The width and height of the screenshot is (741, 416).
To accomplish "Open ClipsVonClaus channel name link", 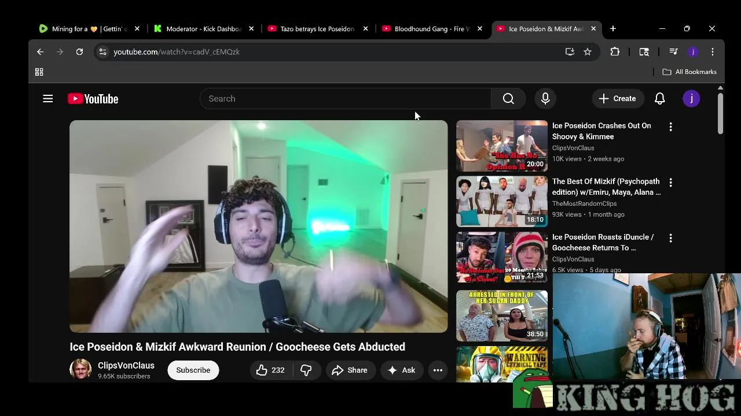I will (x=126, y=366).
